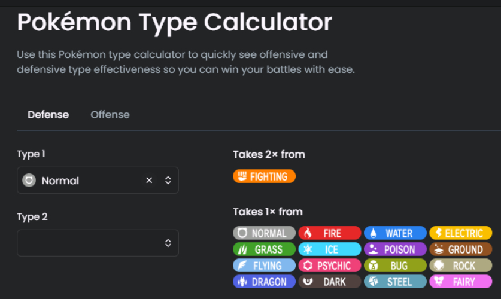Select the Dragon type badge

point(264,282)
